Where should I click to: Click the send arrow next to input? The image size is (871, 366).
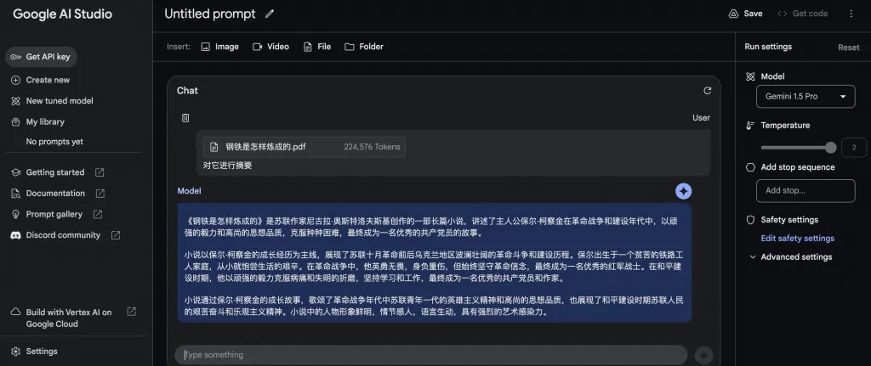[x=703, y=355]
